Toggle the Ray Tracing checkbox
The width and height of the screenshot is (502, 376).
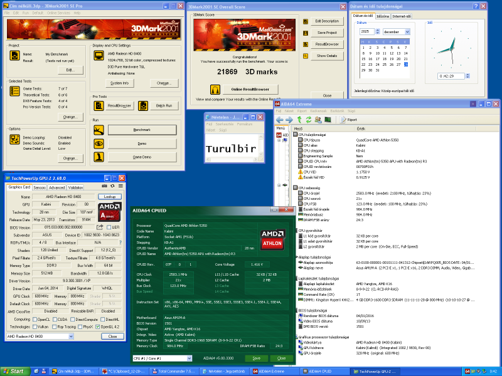click(54, 326)
